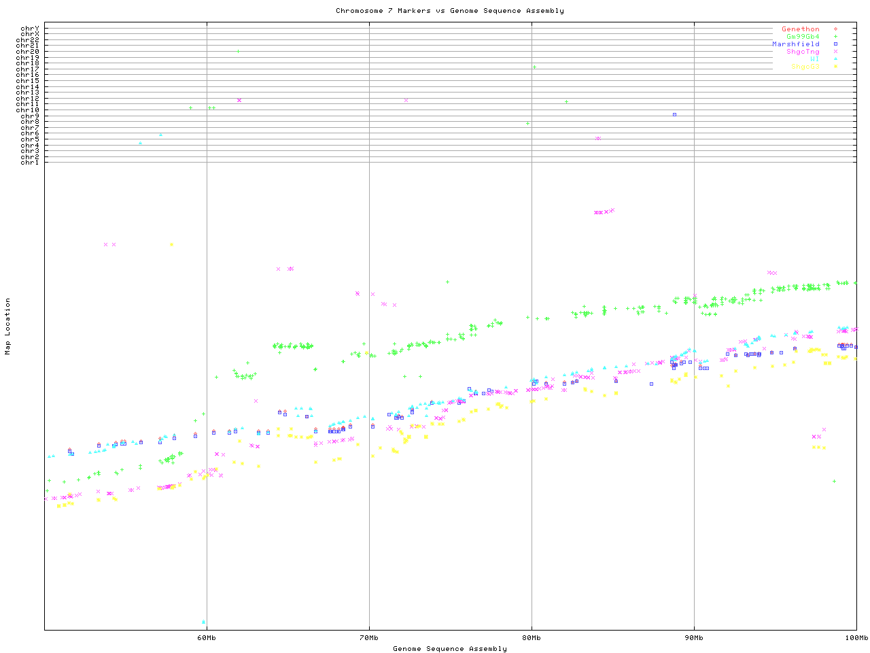This screenshot has width=870, height=653.
Task: Select the green plus point on chr20 row
Action: [238, 51]
